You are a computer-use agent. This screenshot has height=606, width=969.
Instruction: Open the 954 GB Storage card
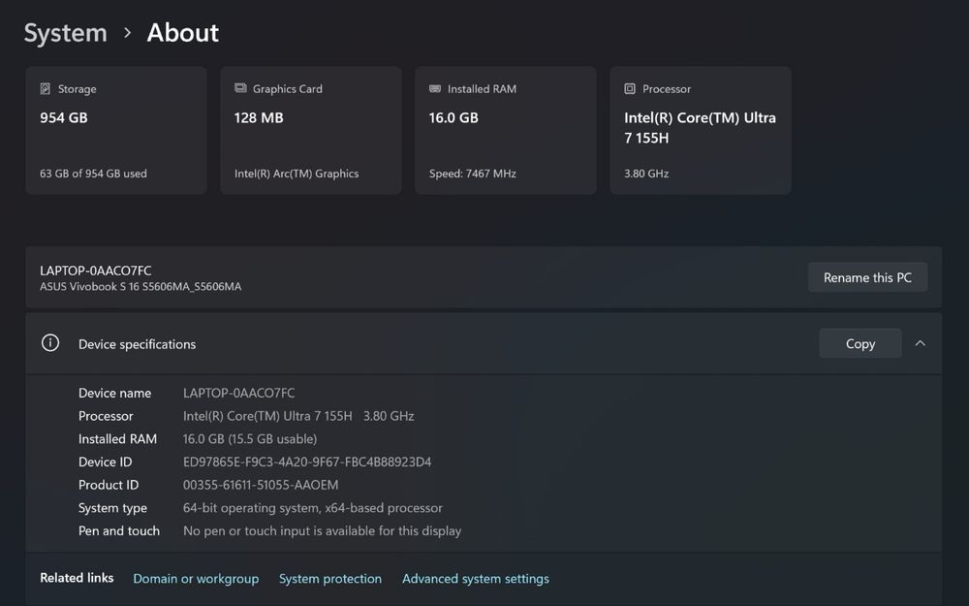tap(116, 131)
